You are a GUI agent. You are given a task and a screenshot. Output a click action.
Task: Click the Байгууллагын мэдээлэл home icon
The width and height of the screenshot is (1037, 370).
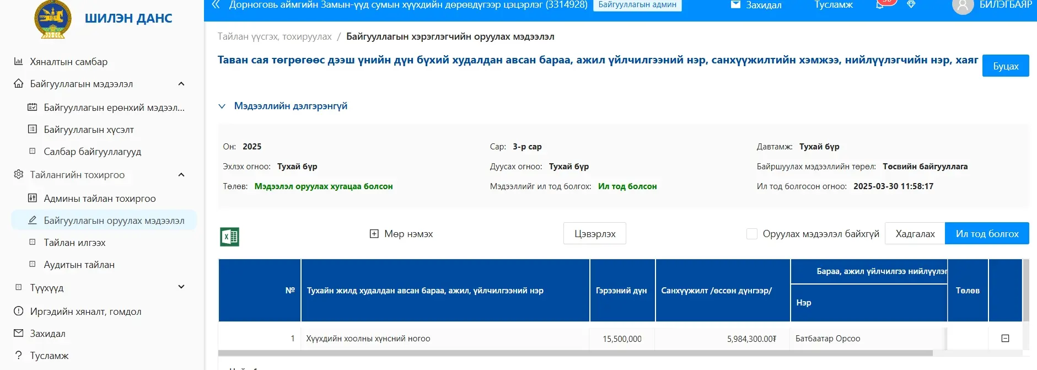pos(18,84)
